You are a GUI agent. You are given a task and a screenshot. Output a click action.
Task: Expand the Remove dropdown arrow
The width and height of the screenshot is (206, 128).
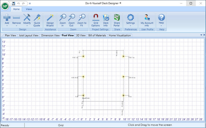click(x=16, y=26)
